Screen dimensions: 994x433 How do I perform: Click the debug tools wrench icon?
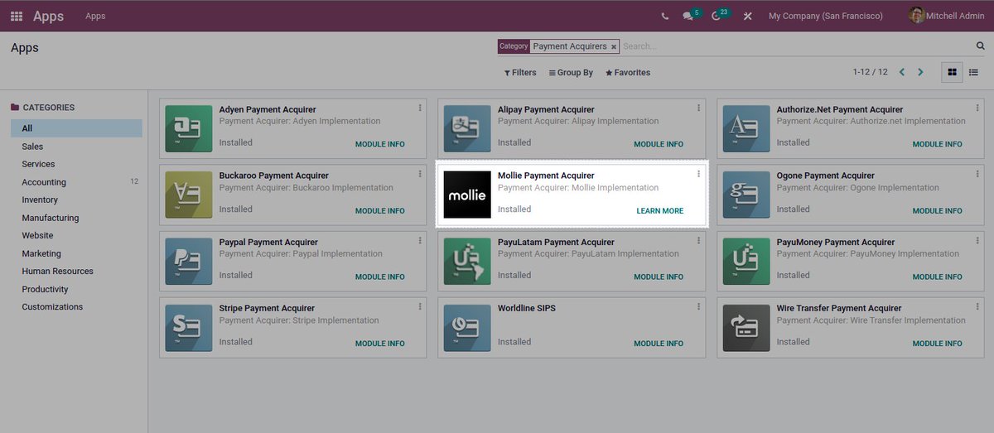click(x=747, y=17)
